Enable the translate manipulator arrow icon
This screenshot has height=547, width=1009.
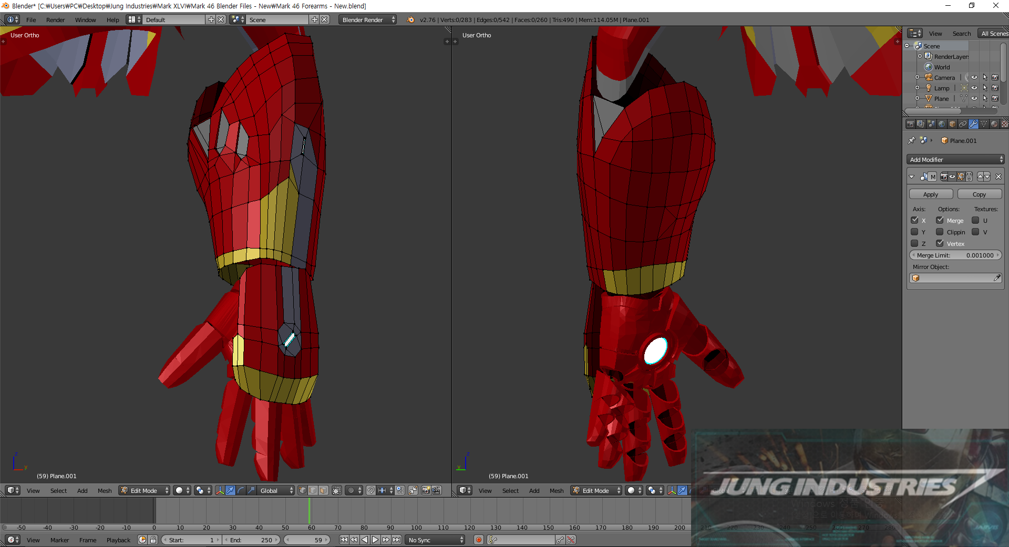230,490
